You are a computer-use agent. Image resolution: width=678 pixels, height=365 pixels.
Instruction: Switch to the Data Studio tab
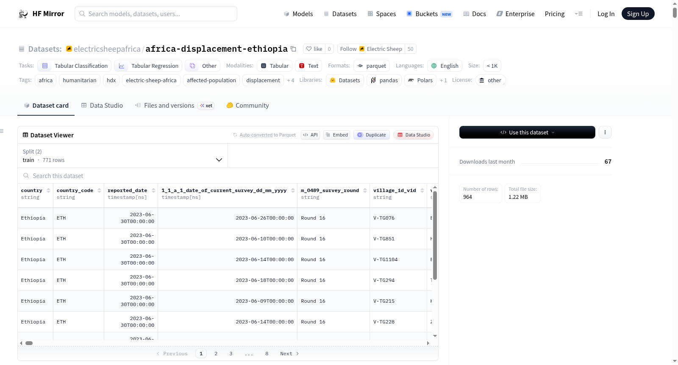tap(102, 106)
